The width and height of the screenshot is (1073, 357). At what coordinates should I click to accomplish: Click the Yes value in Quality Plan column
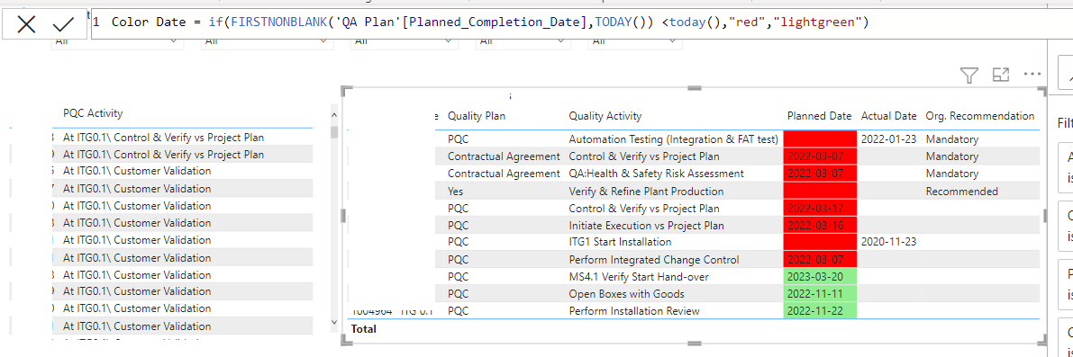pyautogui.click(x=456, y=192)
